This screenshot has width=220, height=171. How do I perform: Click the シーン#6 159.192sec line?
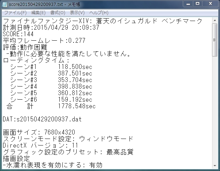pyautogui.click(x=51, y=100)
